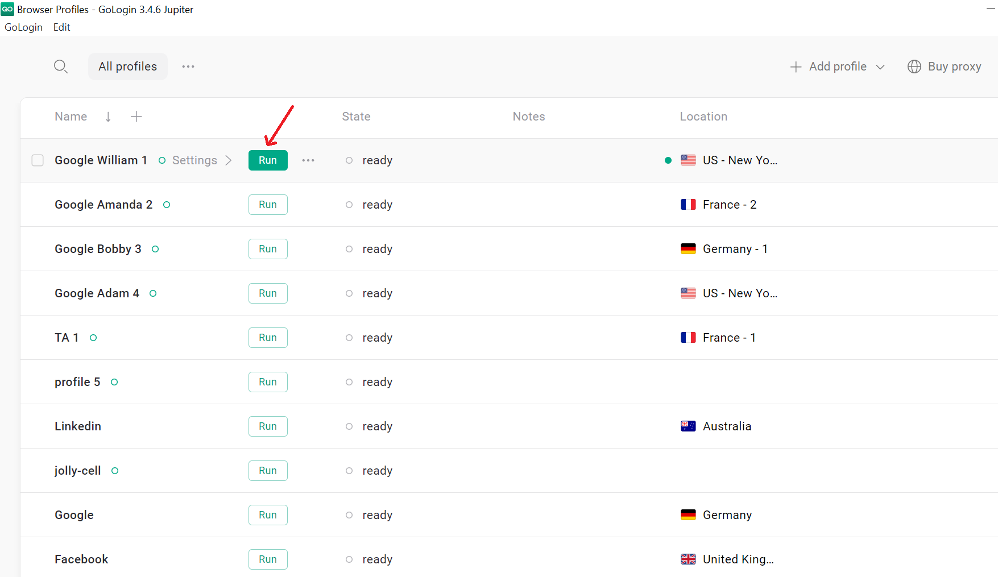998x577 pixels.
Task: Click the UK flag on Facebook row
Action: pos(688,559)
